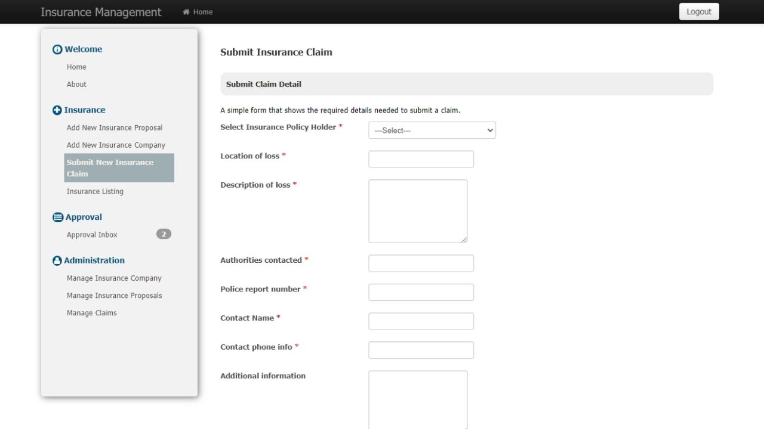Click the Police report number field

pyautogui.click(x=421, y=293)
